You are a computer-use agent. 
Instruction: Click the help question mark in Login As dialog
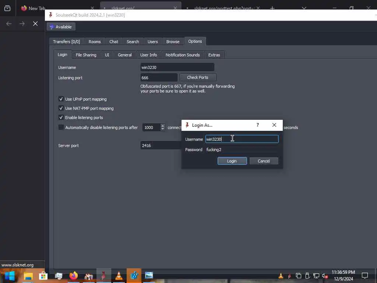click(258, 125)
